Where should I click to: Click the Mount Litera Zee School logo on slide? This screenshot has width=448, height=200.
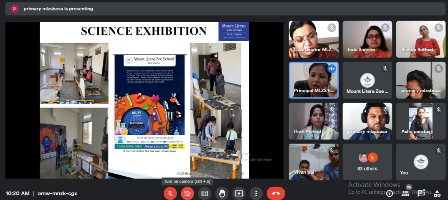(x=234, y=31)
